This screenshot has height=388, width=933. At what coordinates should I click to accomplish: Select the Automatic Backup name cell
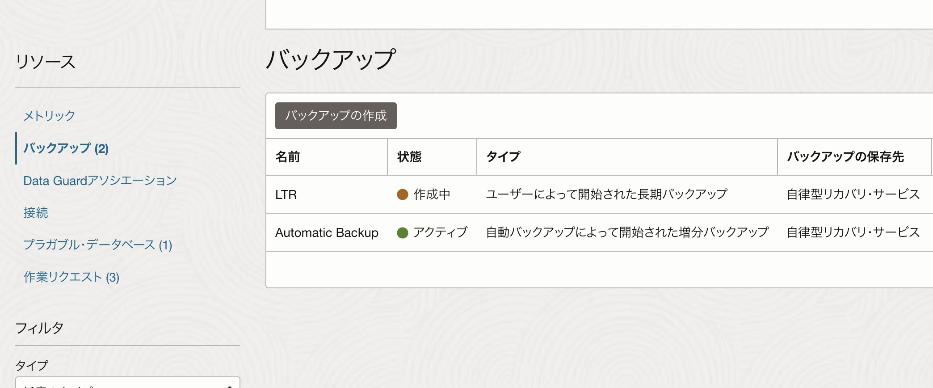327,233
